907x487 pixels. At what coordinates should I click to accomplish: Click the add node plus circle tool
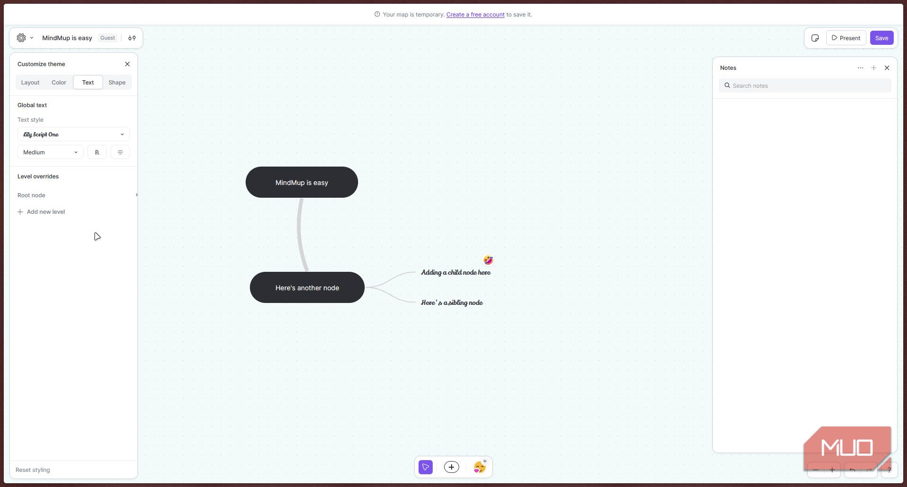(452, 467)
